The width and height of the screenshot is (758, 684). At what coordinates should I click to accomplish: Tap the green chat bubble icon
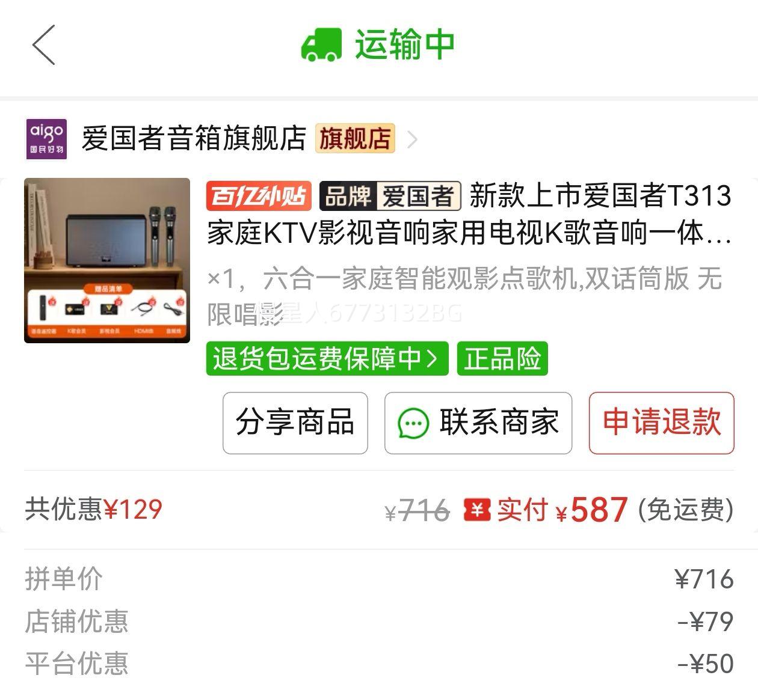tap(413, 423)
